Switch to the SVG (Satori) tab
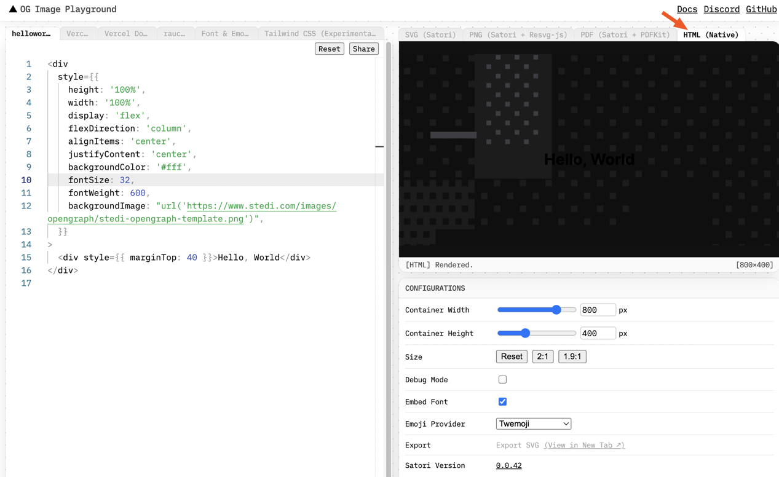This screenshot has height=477, width=779. click(x=429, y=34)
